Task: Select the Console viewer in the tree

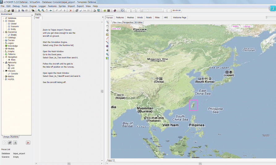Action: click(14, 74)
